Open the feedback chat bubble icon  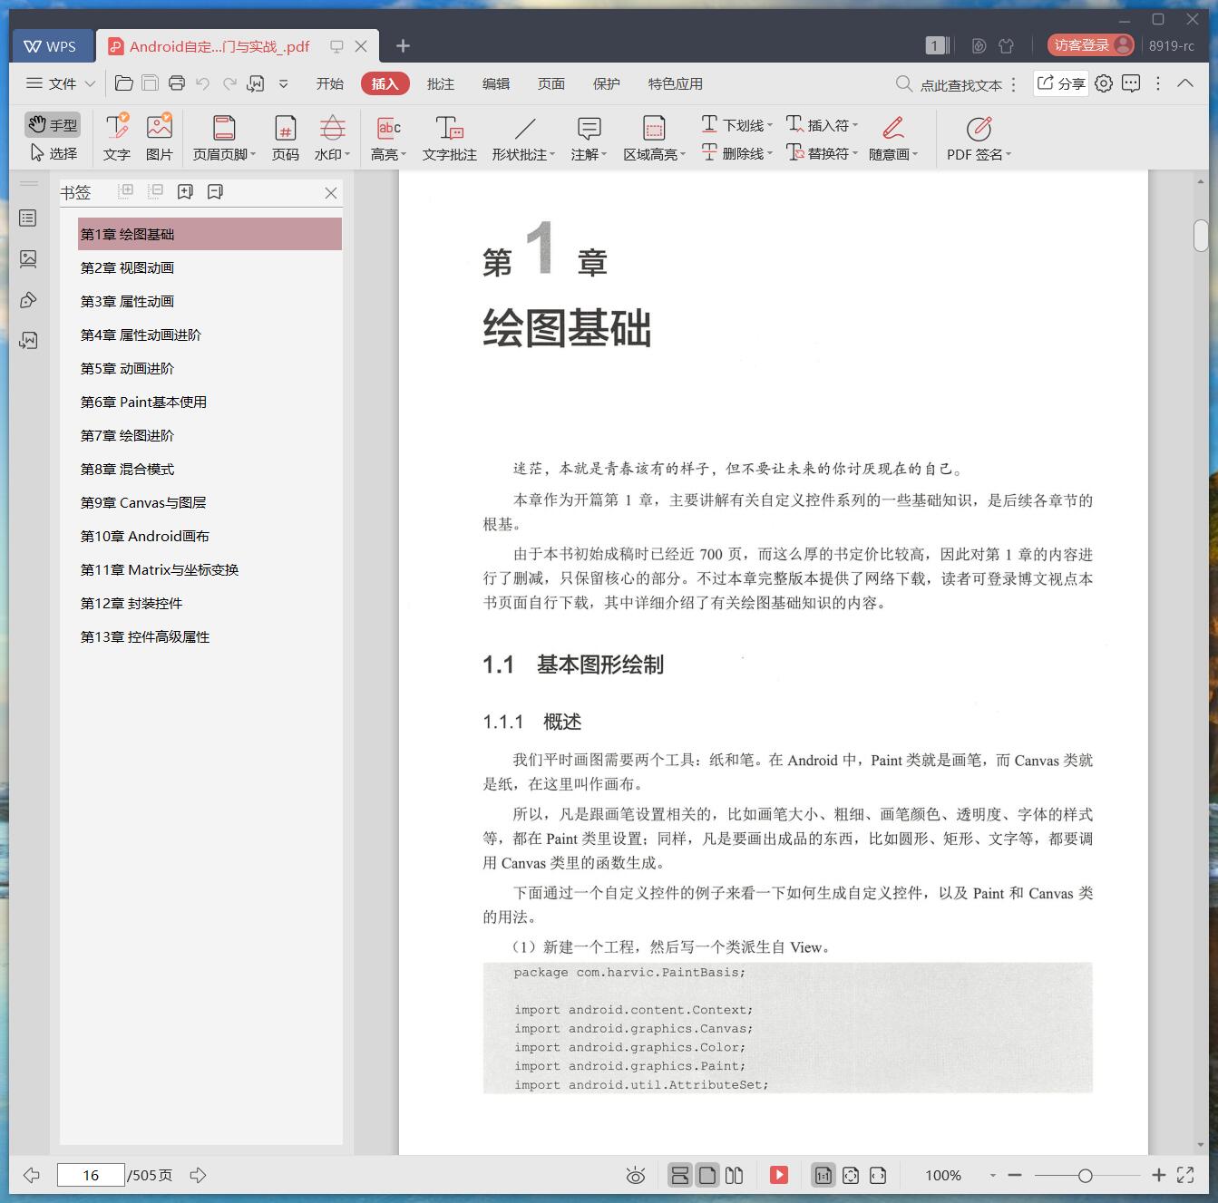[1131, 83]
